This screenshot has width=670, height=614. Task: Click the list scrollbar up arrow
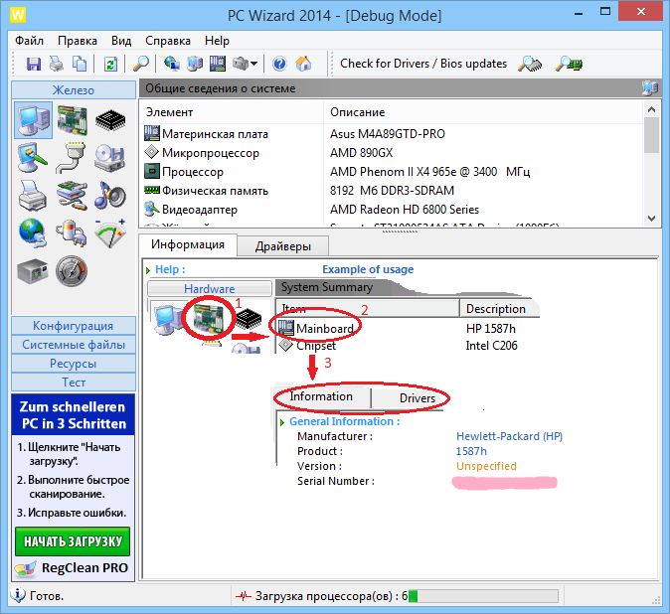[x=651, y=109]
